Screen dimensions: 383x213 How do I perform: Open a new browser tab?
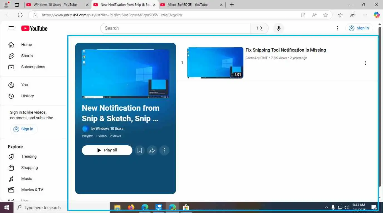232,5
